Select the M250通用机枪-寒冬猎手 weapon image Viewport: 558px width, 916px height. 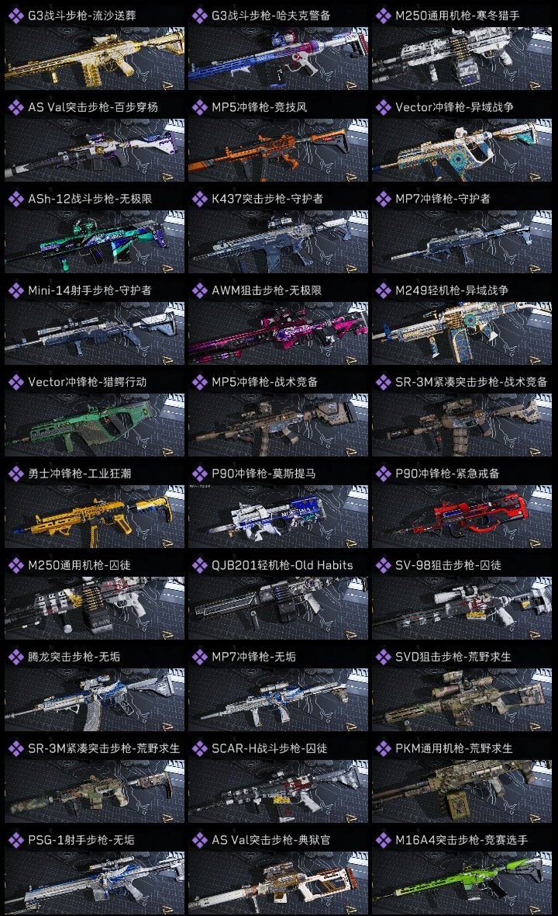tap(462, 58)
